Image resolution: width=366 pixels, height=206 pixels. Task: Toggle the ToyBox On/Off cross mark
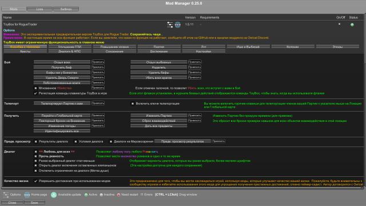[x=339, y=24]
